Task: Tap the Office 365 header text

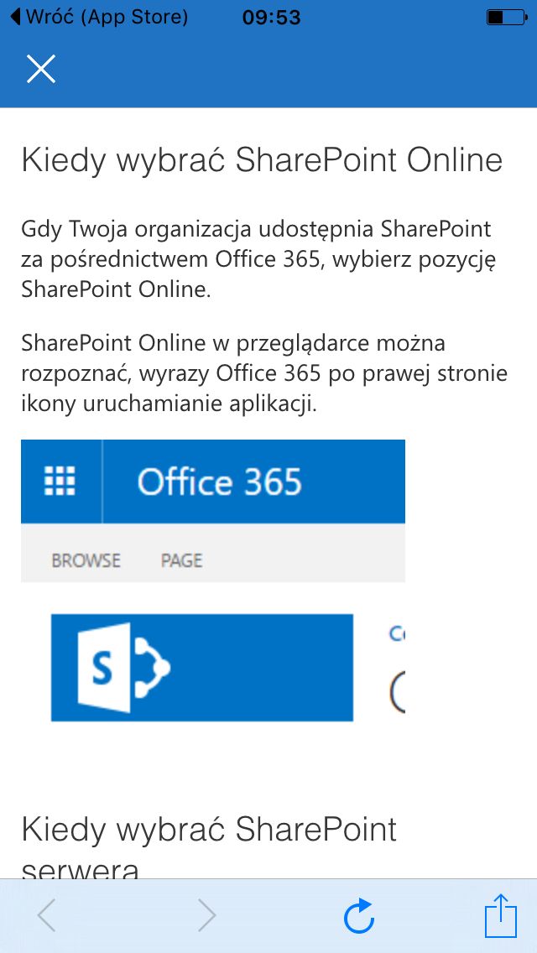Action: click(x=219, y=482)
